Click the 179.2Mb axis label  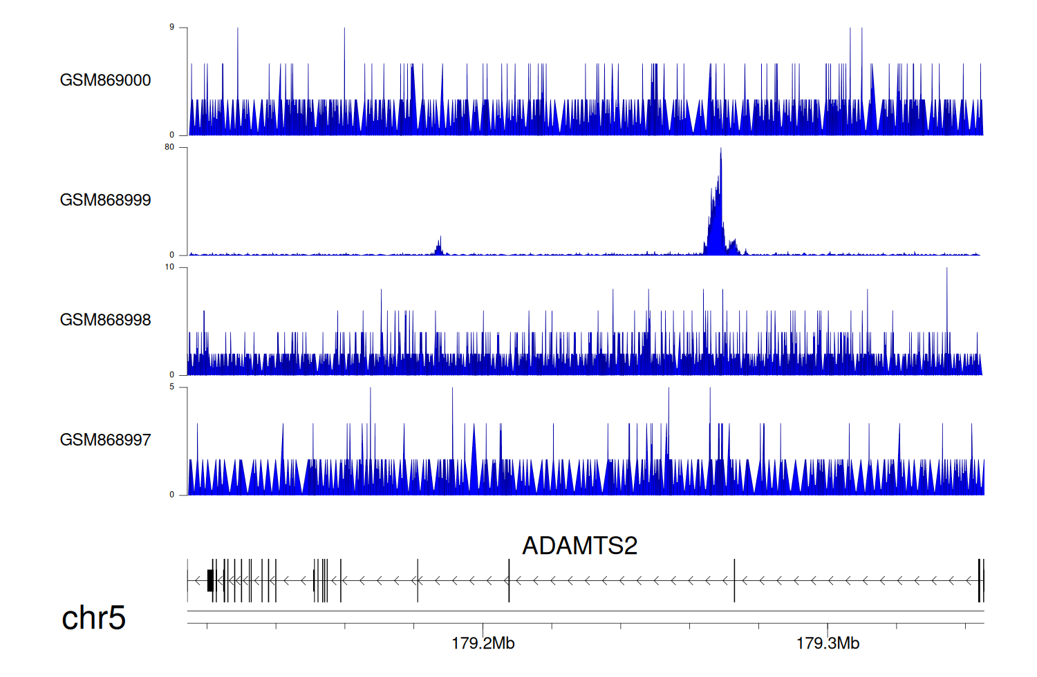483,644
